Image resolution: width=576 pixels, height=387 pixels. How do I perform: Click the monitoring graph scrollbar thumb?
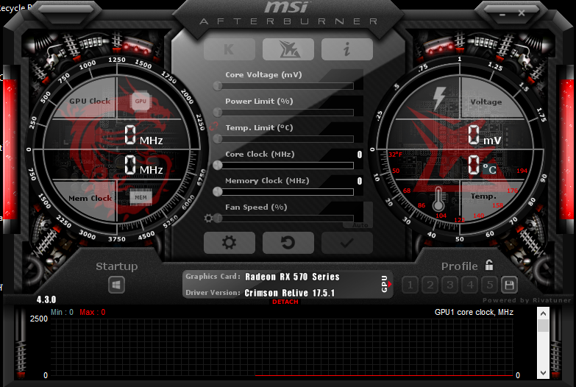point(543,326)
